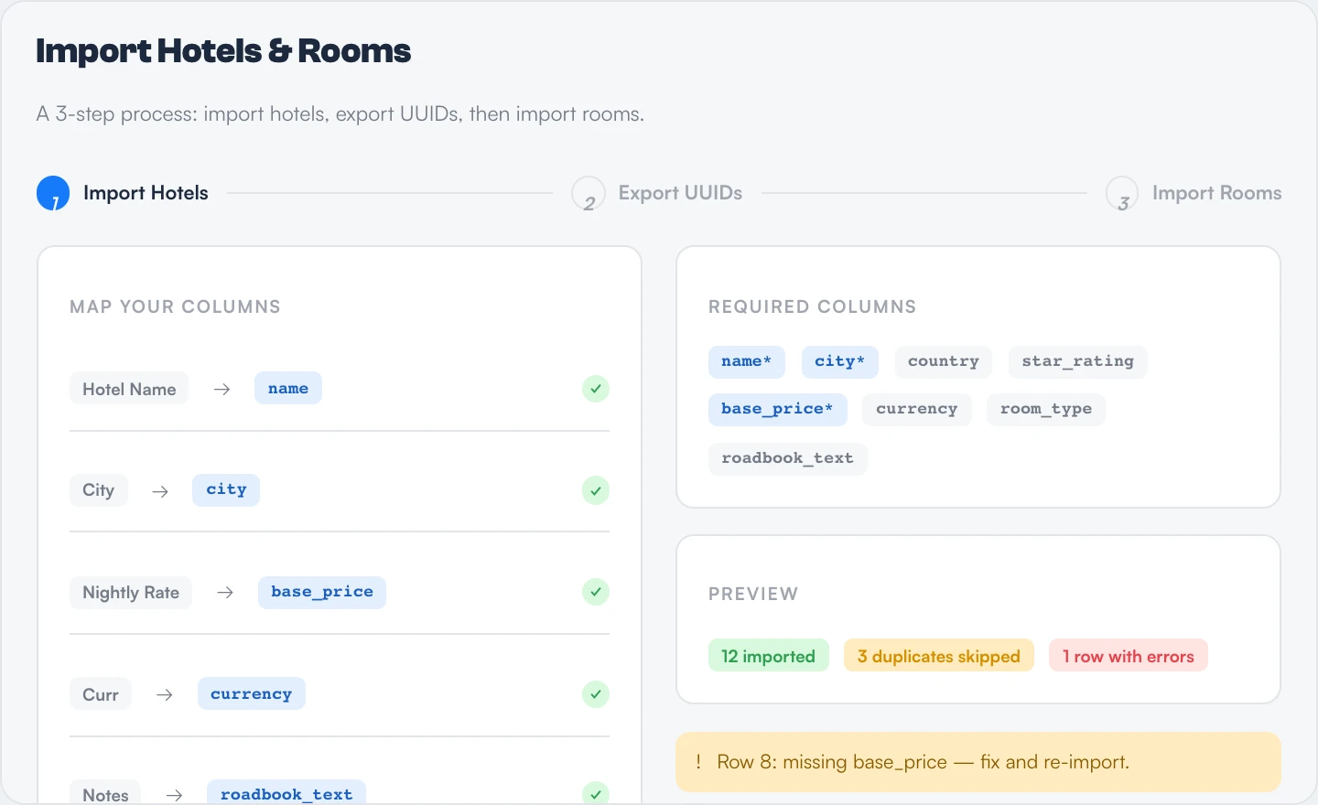Click arrow icon next to Curr
This screenshot has height=805, width=1318.
point(165,695)
